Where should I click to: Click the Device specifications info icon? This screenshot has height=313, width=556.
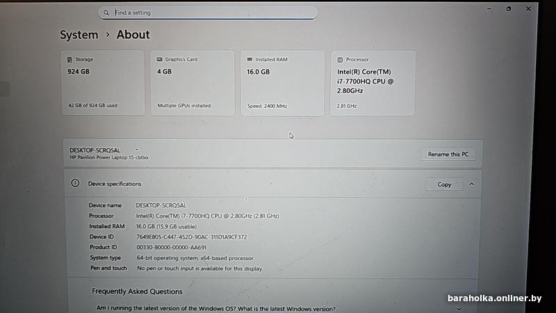[x=75, y=183]
